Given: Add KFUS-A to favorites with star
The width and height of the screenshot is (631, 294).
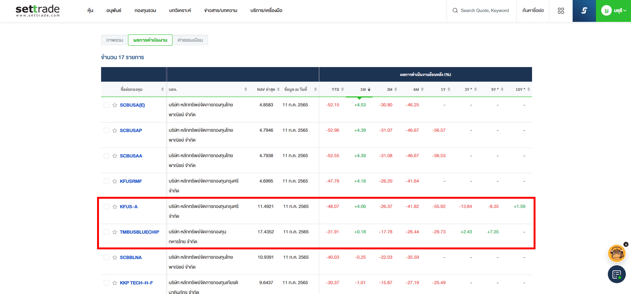Looking at the screenshot, I should pos(115,207).
